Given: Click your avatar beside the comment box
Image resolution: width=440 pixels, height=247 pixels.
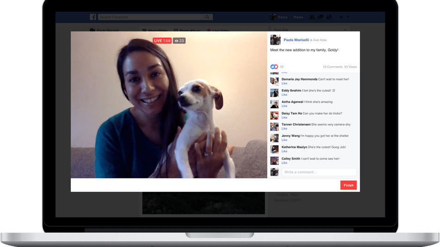Looking at the screenshot, I should 274,172.
